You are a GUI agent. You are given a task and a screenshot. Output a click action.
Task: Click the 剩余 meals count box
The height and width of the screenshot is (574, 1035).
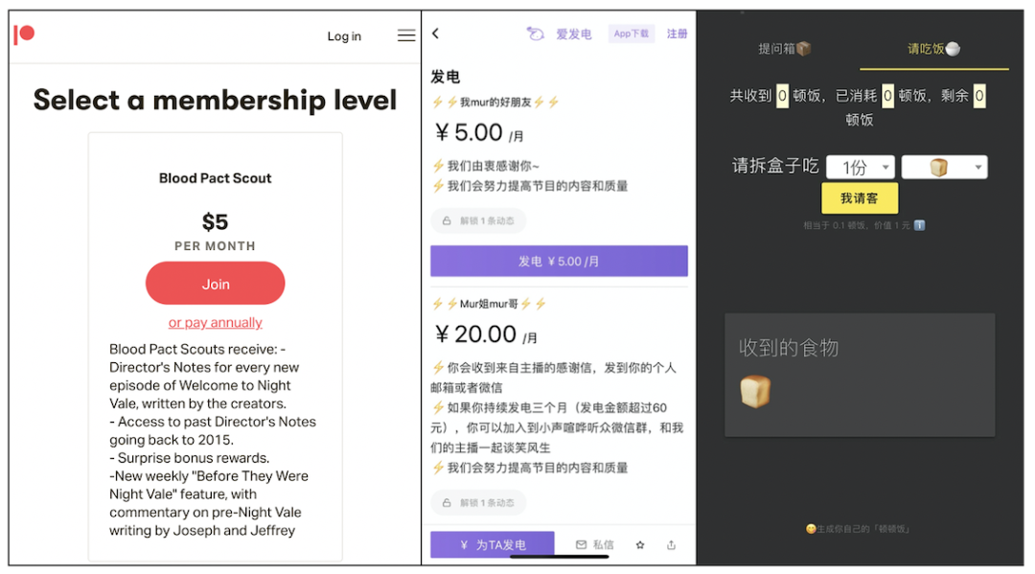pos(979,97)
